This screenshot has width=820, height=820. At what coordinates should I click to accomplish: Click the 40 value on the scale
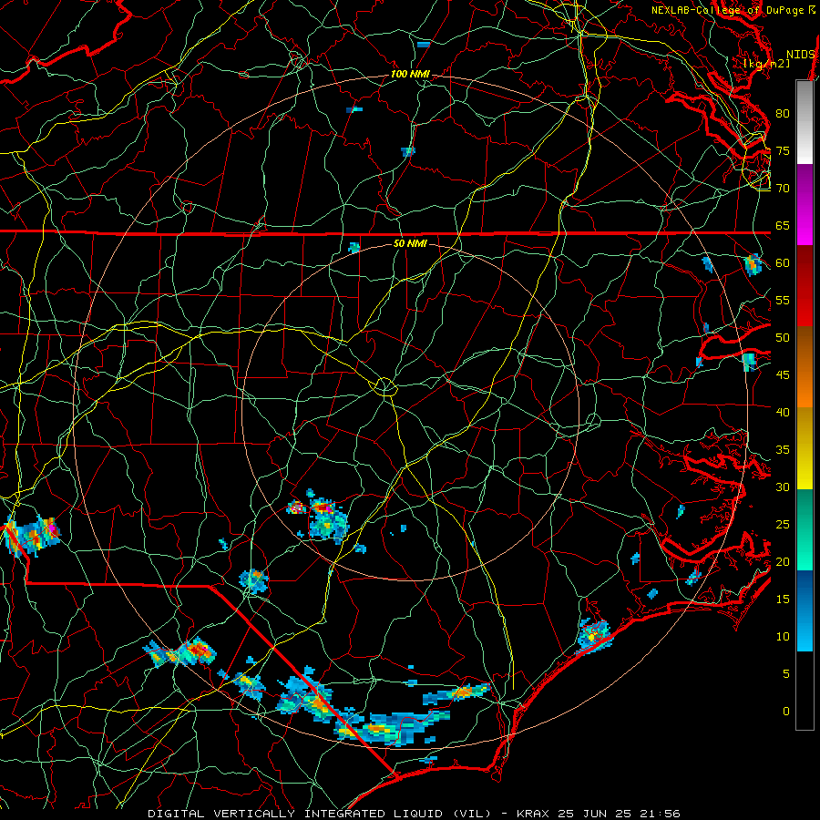coord(783,412)
